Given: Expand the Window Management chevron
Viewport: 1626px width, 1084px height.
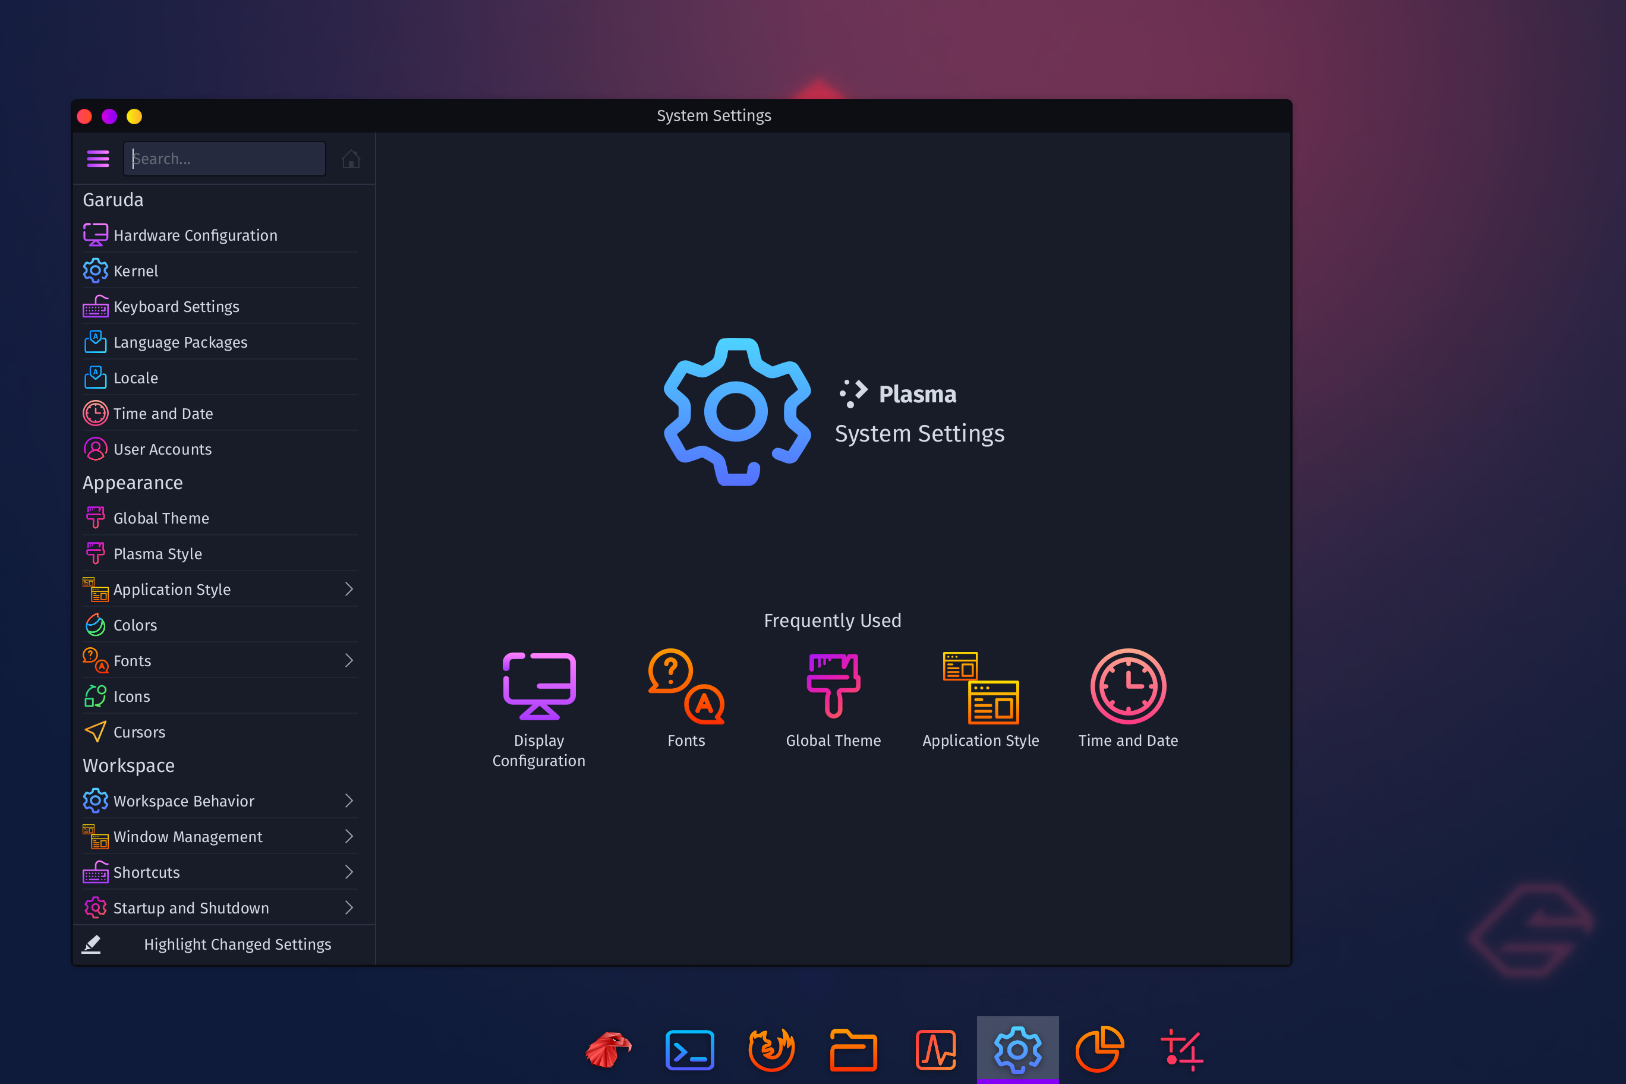Looking at the screenshot, I should click(x=349, y=837).
